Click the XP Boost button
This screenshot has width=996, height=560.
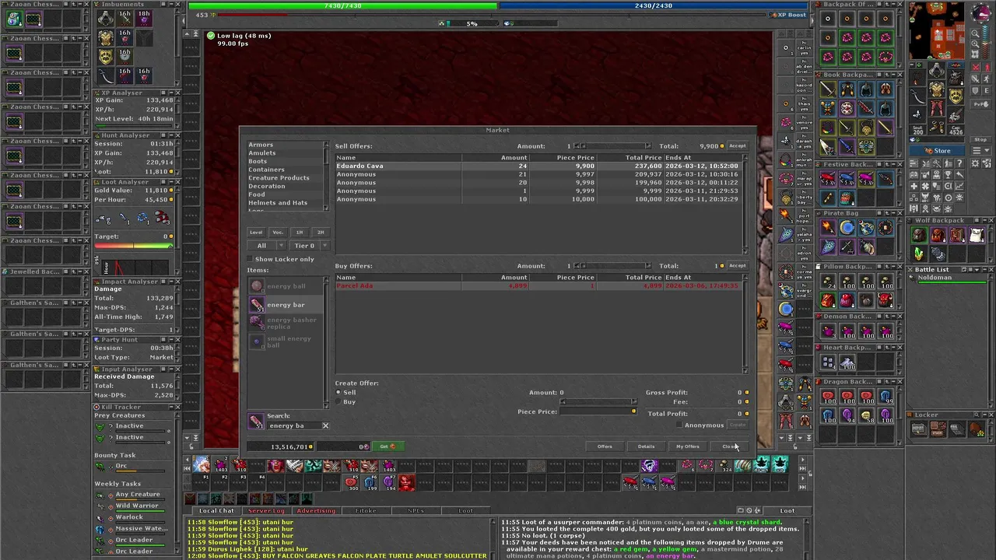point(788,15)
